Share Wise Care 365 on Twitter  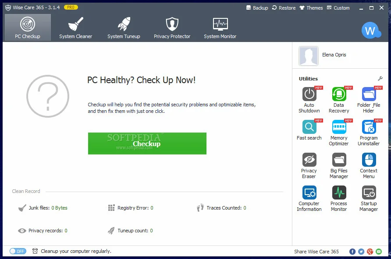(x=361, y=251)
